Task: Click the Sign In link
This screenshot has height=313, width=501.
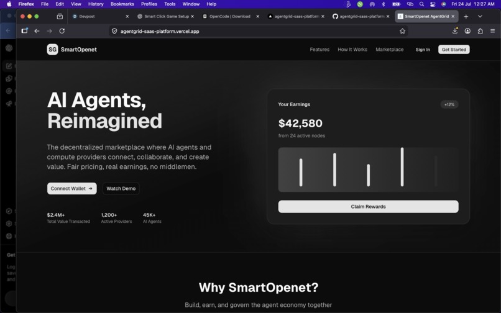Action: 423,50
